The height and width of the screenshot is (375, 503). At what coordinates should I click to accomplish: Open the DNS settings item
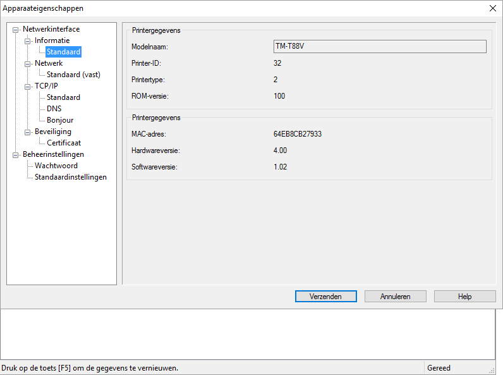point(54,109)
